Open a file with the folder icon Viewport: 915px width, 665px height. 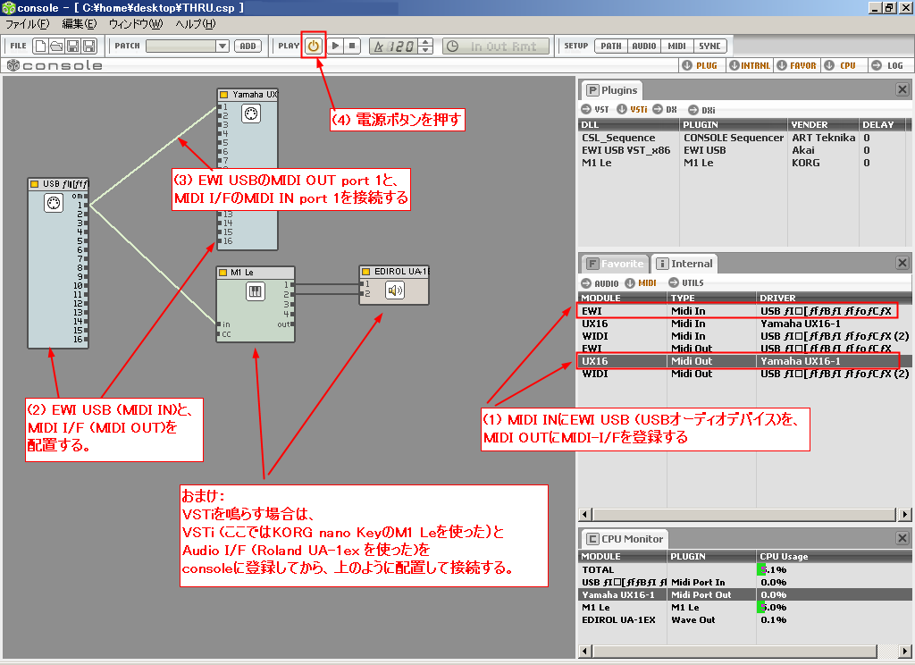coord(56,46)
